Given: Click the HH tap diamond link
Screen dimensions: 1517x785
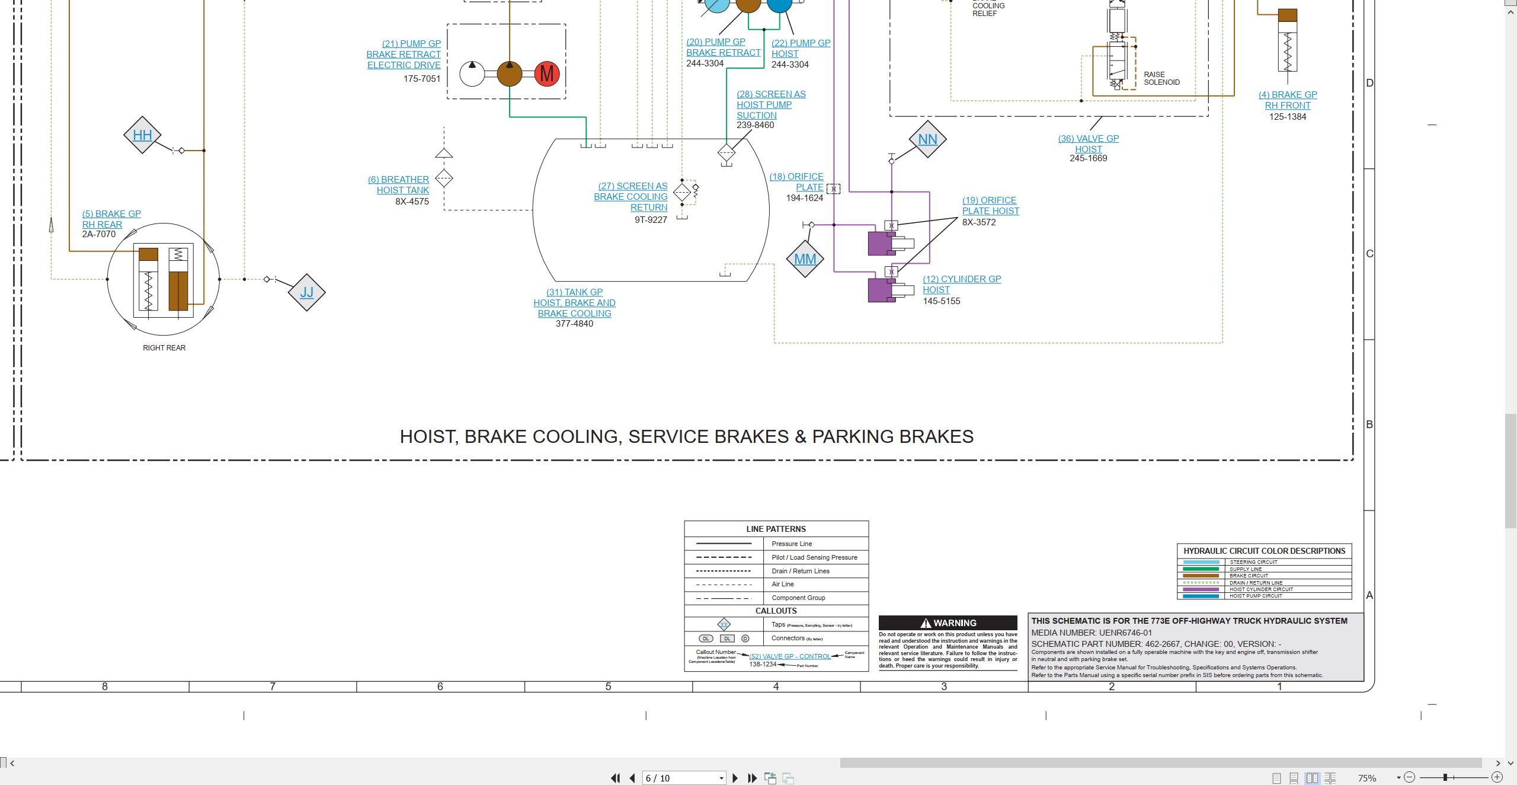Looking at the screenshot, I should pos(142,135).
